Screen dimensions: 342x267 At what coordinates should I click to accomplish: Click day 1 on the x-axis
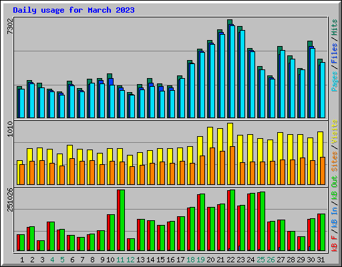(22, 260)
